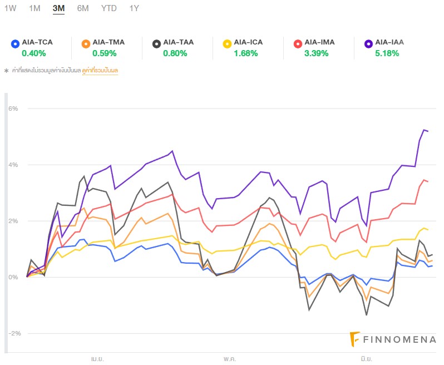The height and width of the screenshot is (365, 444).
Task: Toggle the AIA-IAA series label
Action: tap(390, 42)
